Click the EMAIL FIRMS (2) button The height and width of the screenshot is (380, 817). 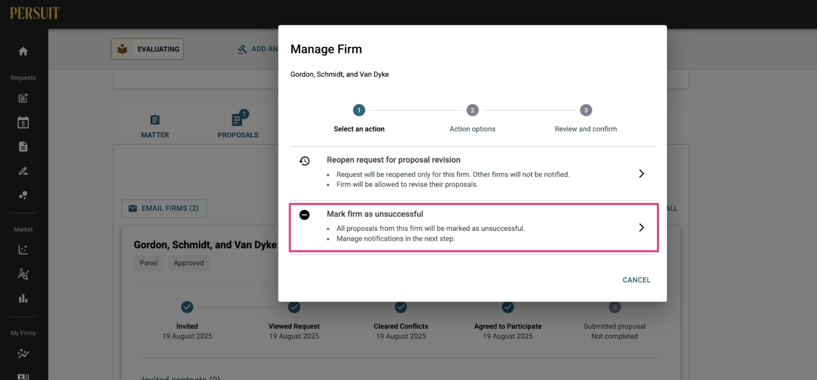tap(164, 208)
